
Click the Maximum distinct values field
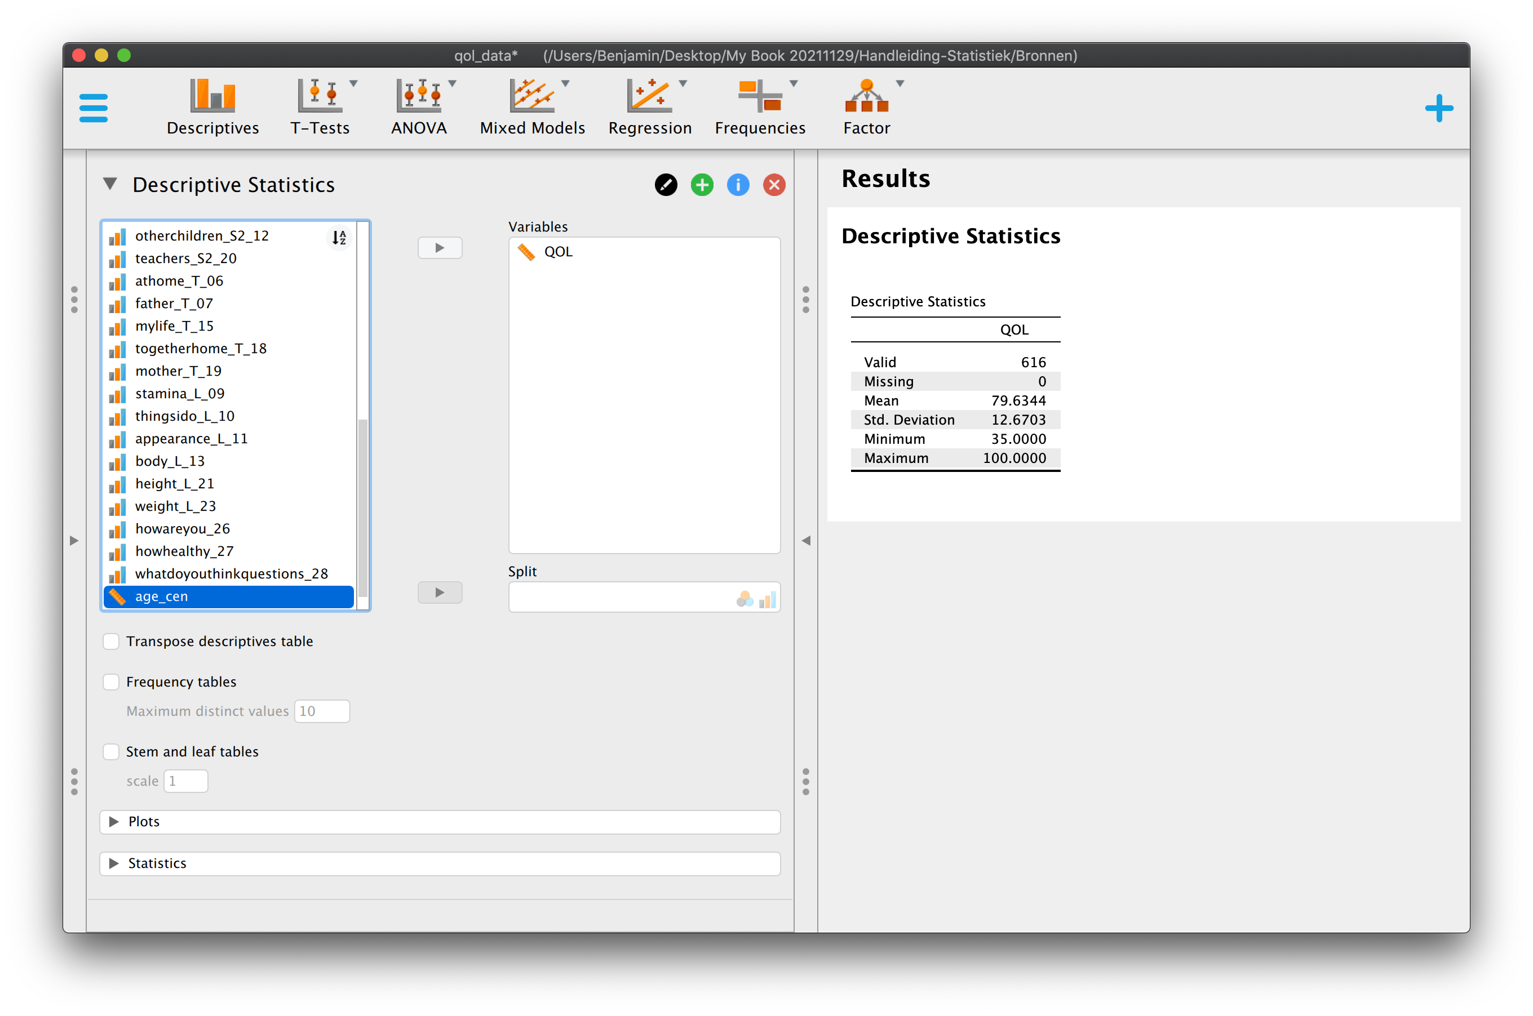coord(322,711)
